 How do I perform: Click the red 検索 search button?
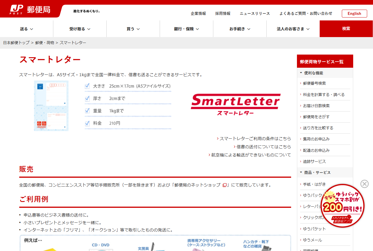(x=346, y=29)
